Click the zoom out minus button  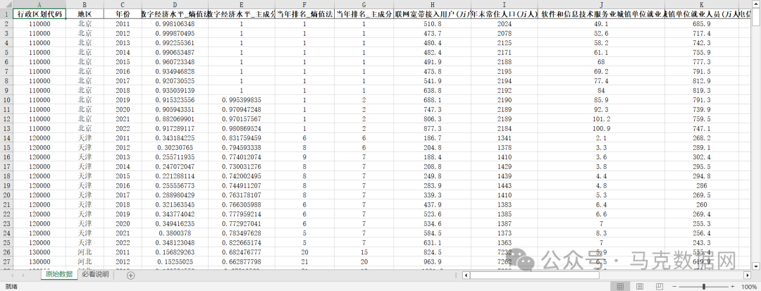(673, 287)
